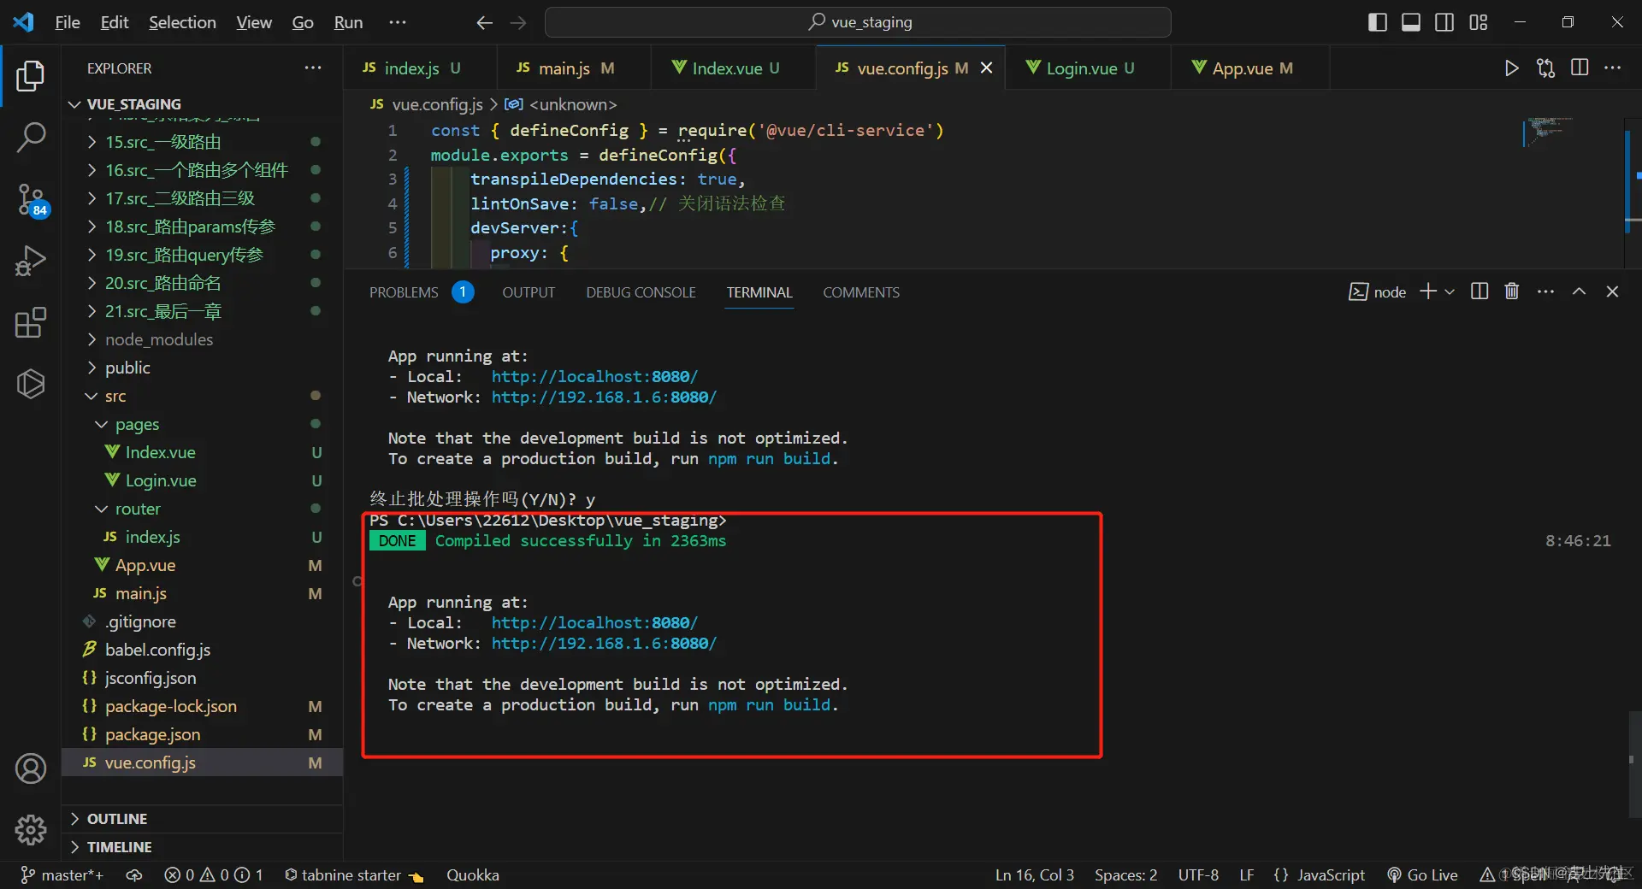Split the editor from the tab bar
Viewport: 1642px width, 889px height.
pos(1580,68)
